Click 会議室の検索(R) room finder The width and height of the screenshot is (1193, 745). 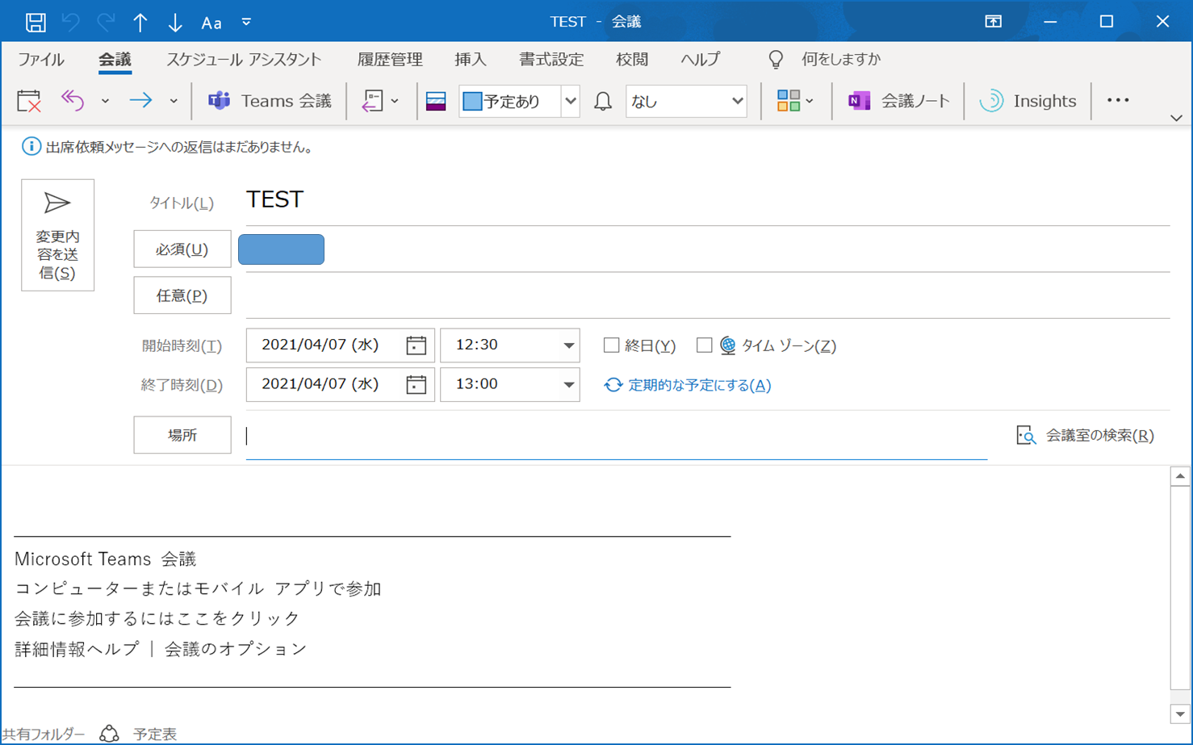[1085, 435]
